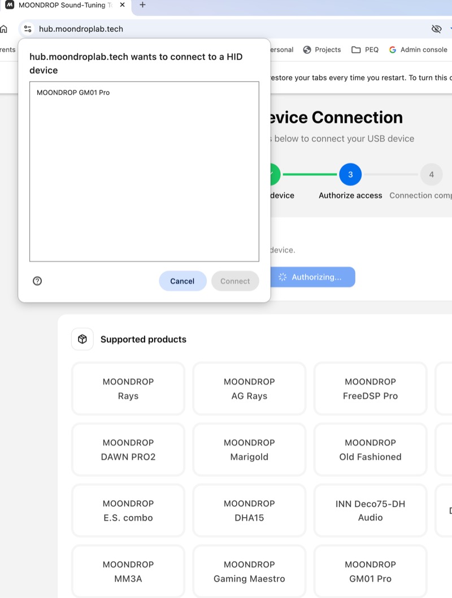Click the Connect button in the dialog

(x=235, y=281)
